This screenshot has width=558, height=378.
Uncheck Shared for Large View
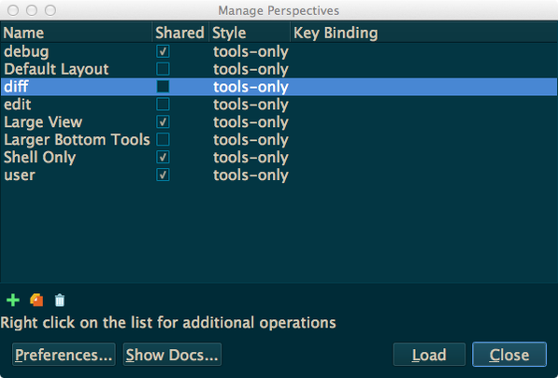(163, 122)
